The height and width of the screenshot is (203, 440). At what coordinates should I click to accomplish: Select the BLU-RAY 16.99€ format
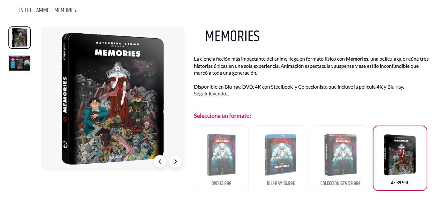281,183
